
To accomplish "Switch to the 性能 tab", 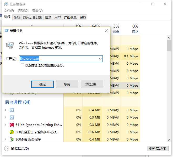I will (x=17, y=18).
